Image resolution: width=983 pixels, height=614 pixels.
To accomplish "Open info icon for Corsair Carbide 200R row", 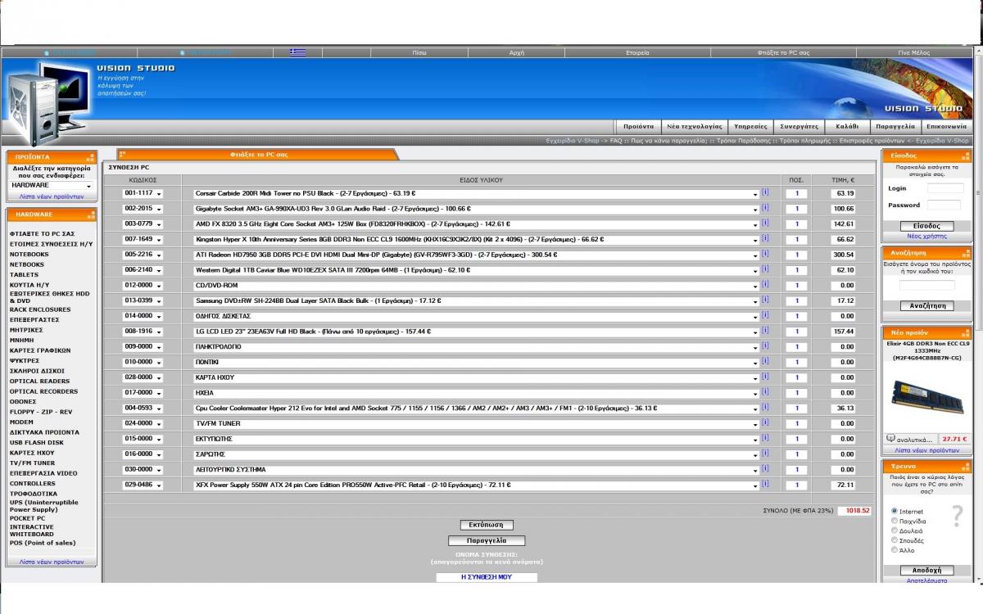I will click(765, 192).
